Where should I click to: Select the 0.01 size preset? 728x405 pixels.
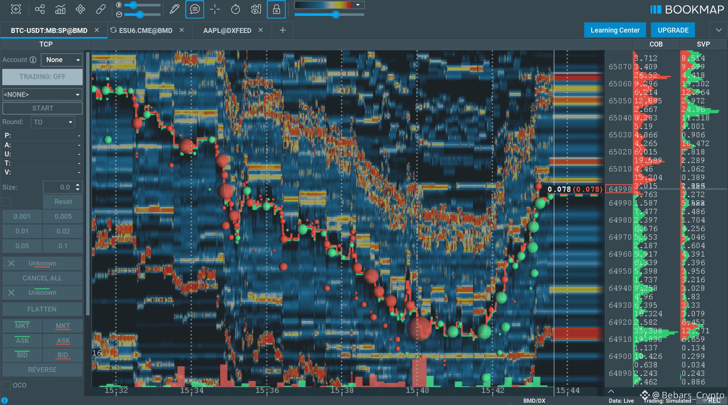point(22,231)
